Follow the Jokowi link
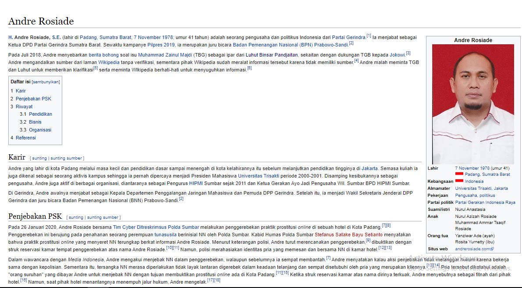Viewport: 522px width, 288px height. 398,55
